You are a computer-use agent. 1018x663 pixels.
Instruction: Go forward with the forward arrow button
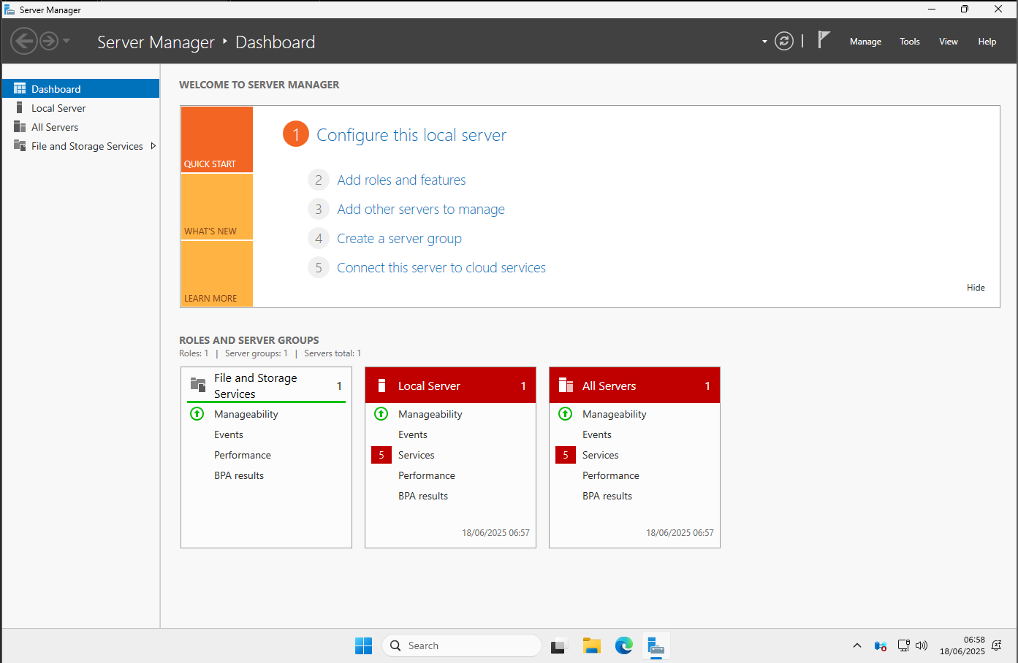coord(49,41)
